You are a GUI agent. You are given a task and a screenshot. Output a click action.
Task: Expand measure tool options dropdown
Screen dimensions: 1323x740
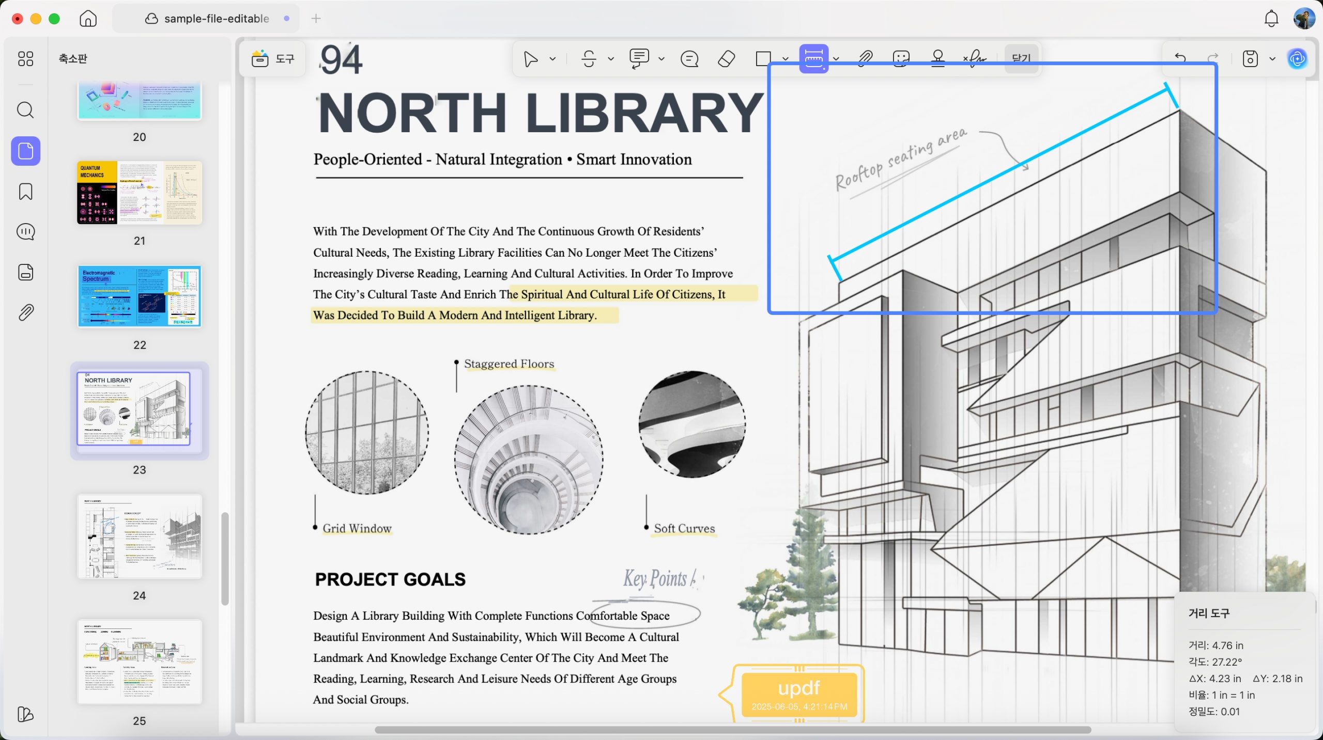point(836,59)
